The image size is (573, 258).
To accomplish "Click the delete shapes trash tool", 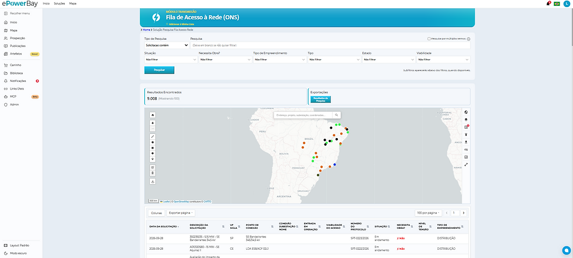I will 153,173.
